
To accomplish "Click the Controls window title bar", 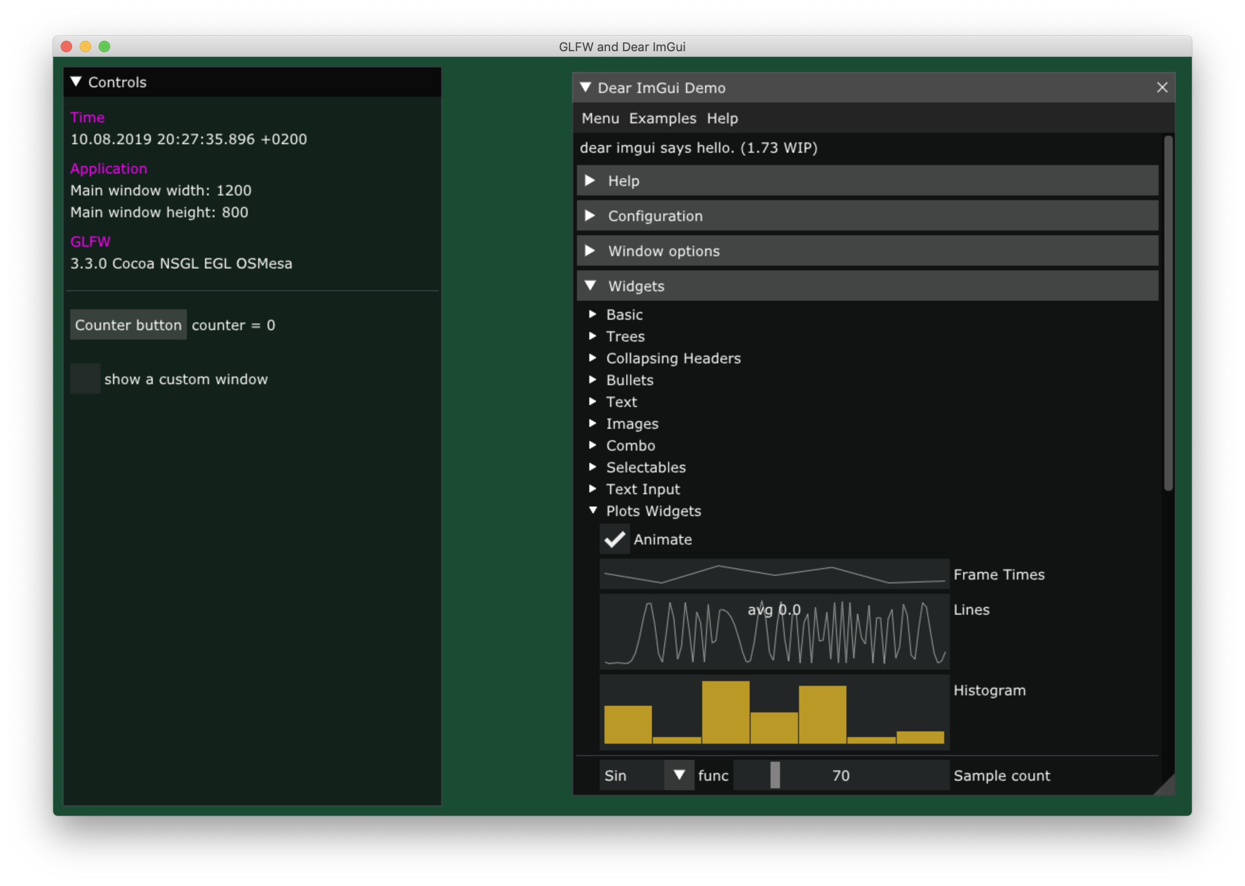I will [252, 82].
